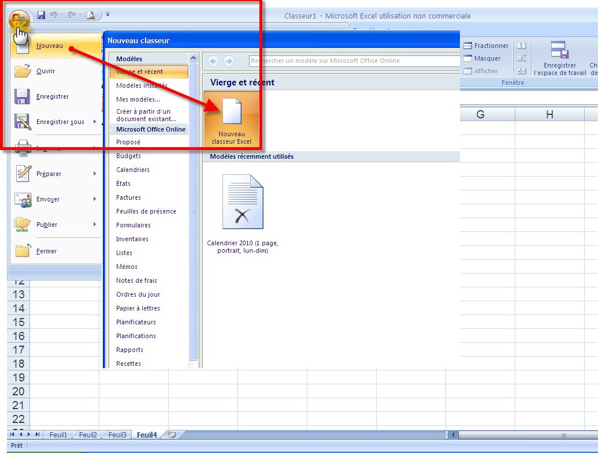The height and width of the screenshot is (453, 598).
Task: Click the templates list vertical scrollbar thumb
Action: (194, 211)
